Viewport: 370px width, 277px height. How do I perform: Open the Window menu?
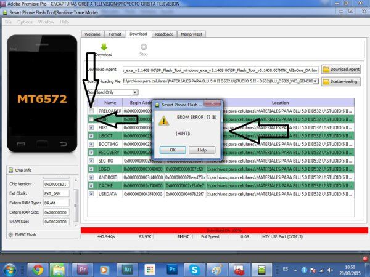click(x=46, y=22)
